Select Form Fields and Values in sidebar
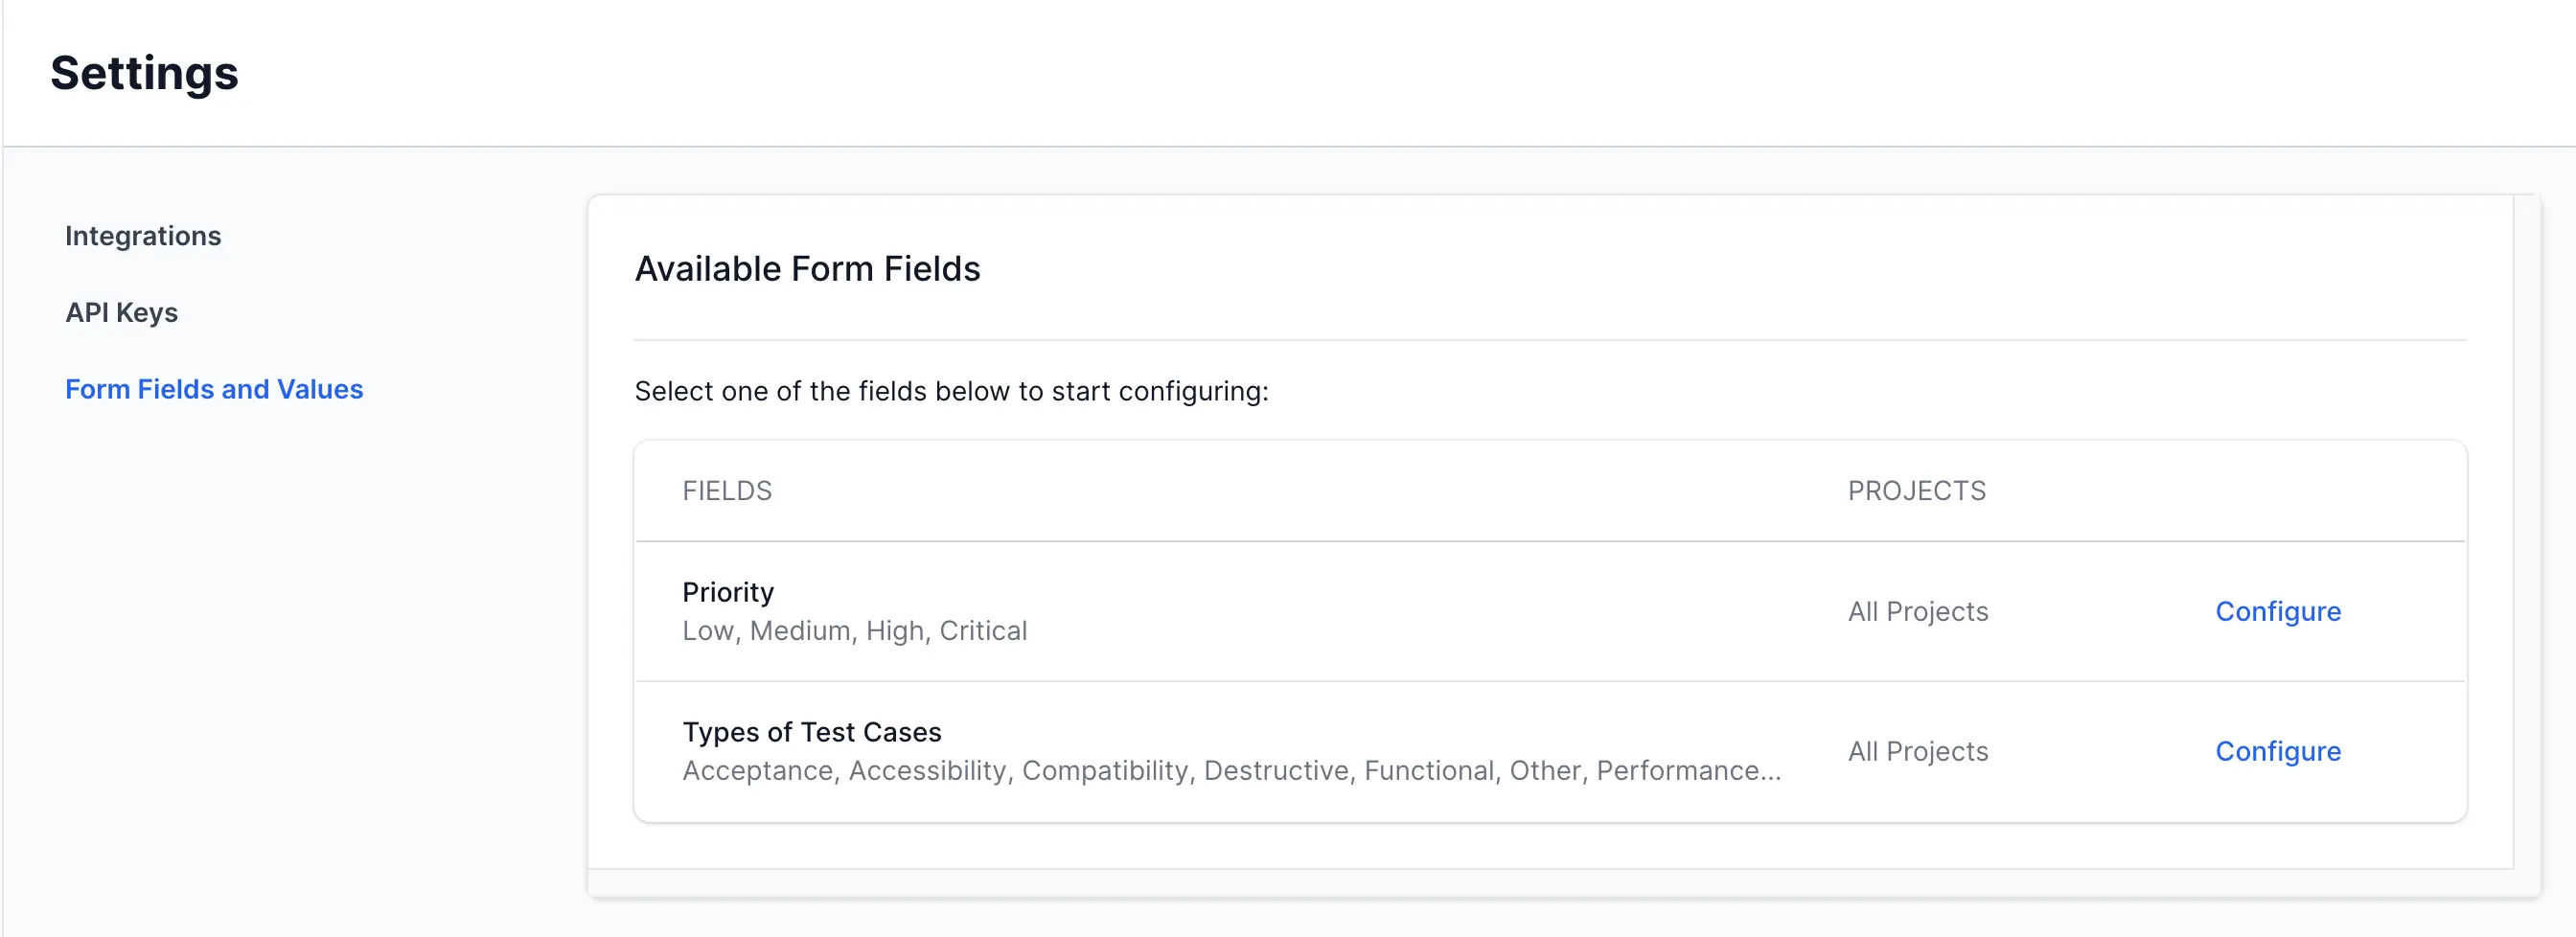The height and width of the screenshot is (937, 2576). [x=214, y=389]
